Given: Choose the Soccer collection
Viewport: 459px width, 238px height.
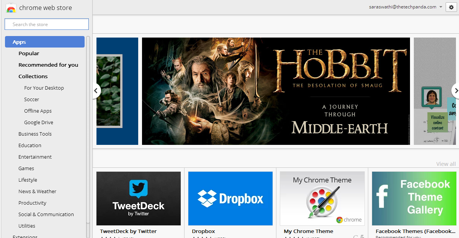Looking at the screenshot, I should (32, 99).
